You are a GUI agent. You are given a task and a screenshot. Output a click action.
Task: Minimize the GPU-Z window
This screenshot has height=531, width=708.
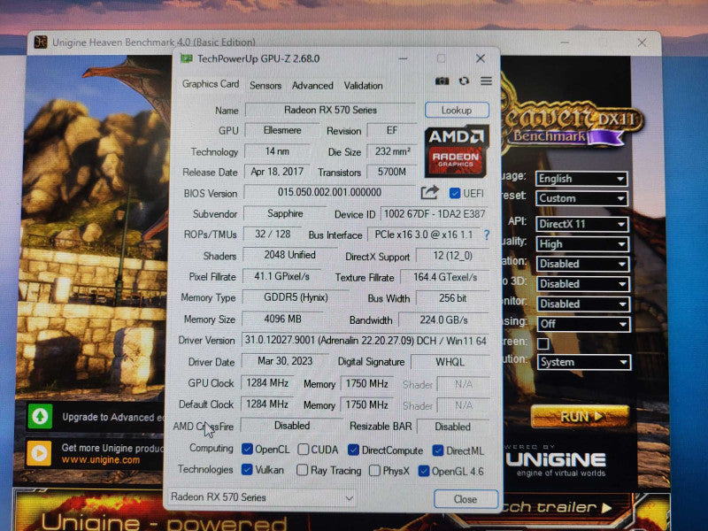(403, 58)
